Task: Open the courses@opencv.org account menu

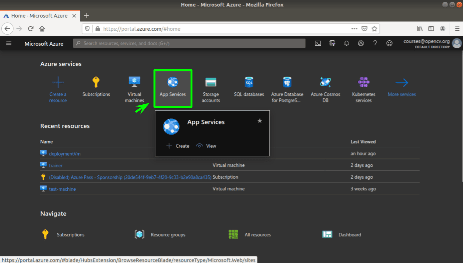Action: [x=432, y=43]
